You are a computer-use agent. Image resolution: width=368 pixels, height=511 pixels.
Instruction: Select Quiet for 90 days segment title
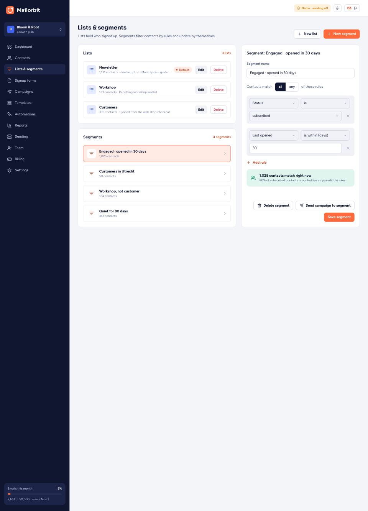113,211
